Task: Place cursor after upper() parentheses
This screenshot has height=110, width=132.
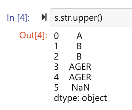Action: [103, 18]
